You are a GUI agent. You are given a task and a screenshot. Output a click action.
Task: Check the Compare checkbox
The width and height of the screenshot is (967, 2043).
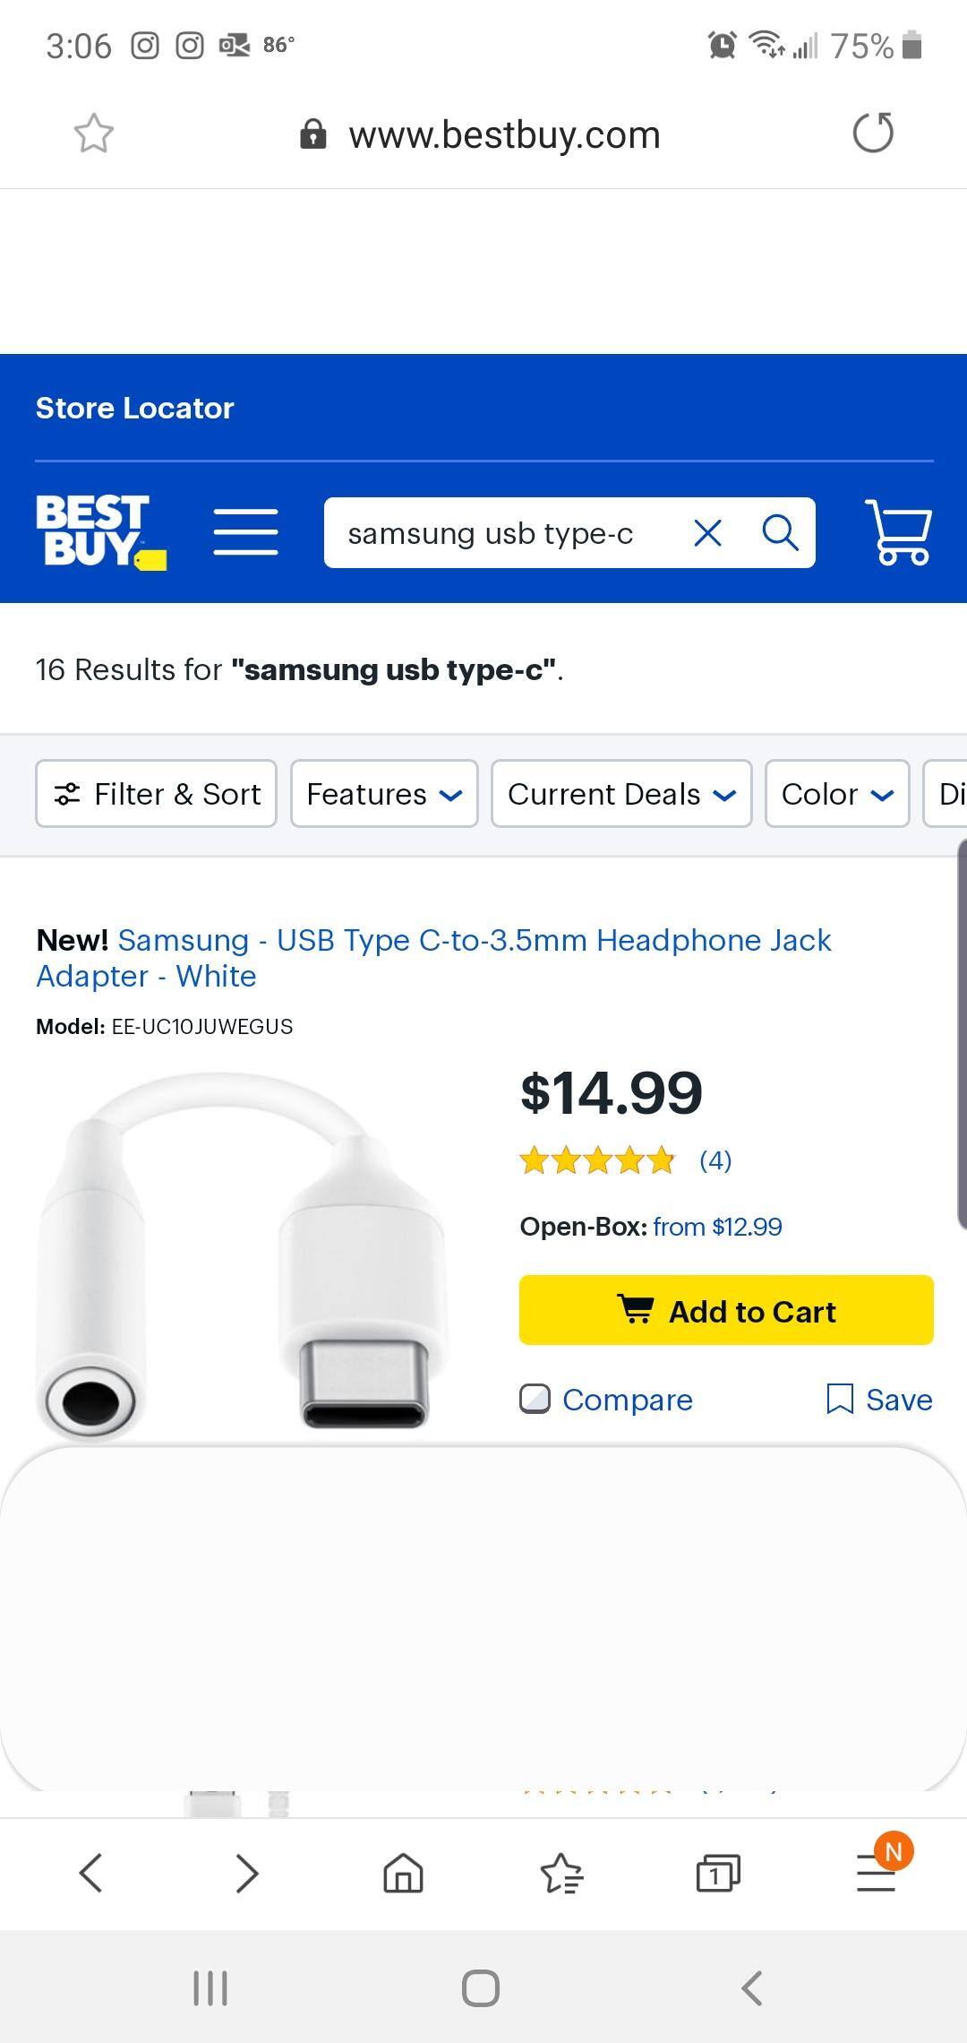(535, 1399)
